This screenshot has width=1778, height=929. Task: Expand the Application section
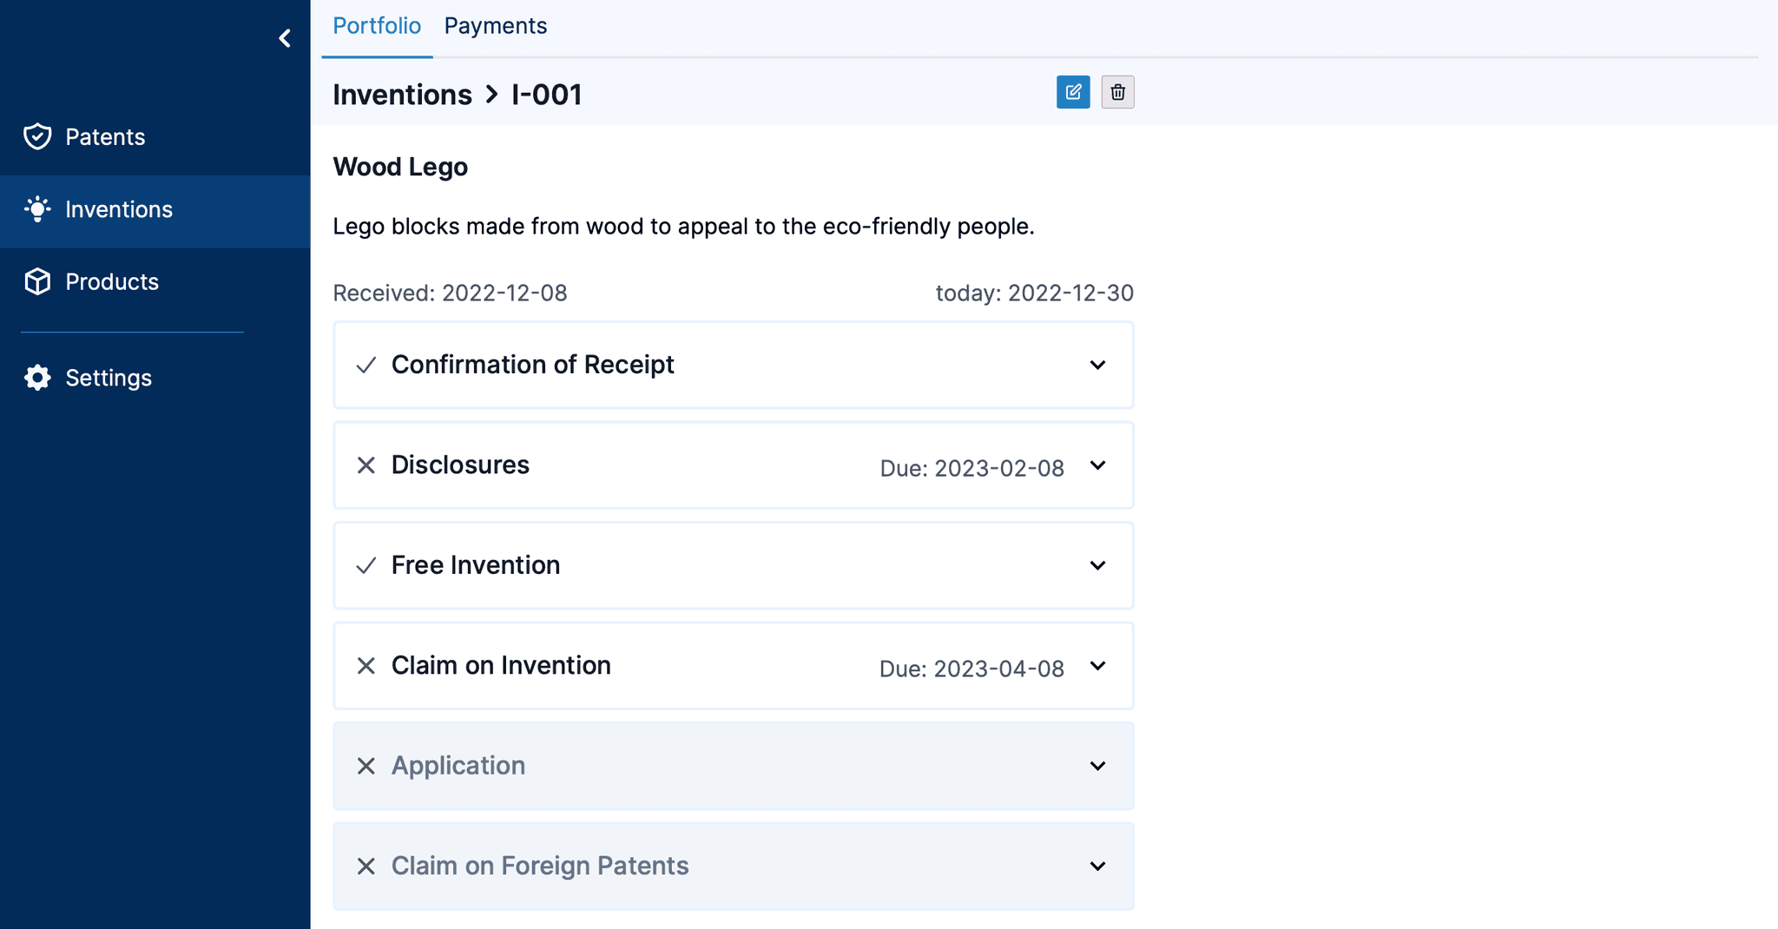1097,766
